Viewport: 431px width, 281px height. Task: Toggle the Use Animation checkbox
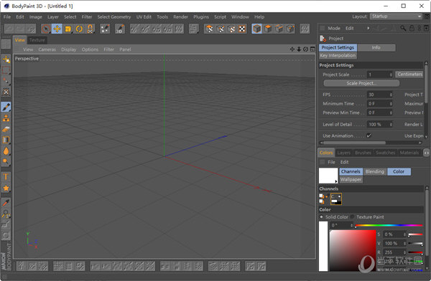(x=369, y=135)
